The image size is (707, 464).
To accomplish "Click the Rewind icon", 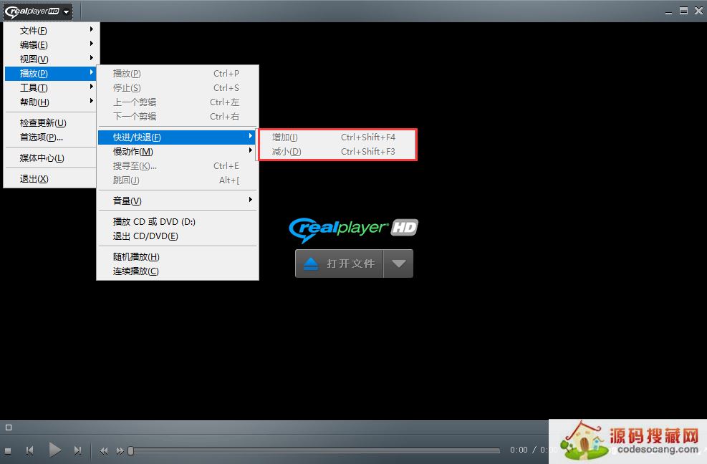I will coord(103,450).
